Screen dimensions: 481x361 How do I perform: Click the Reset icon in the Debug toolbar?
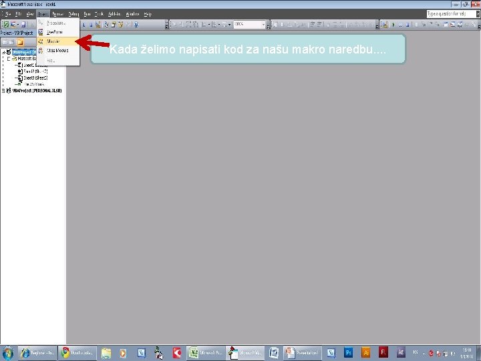click(407, 24)
